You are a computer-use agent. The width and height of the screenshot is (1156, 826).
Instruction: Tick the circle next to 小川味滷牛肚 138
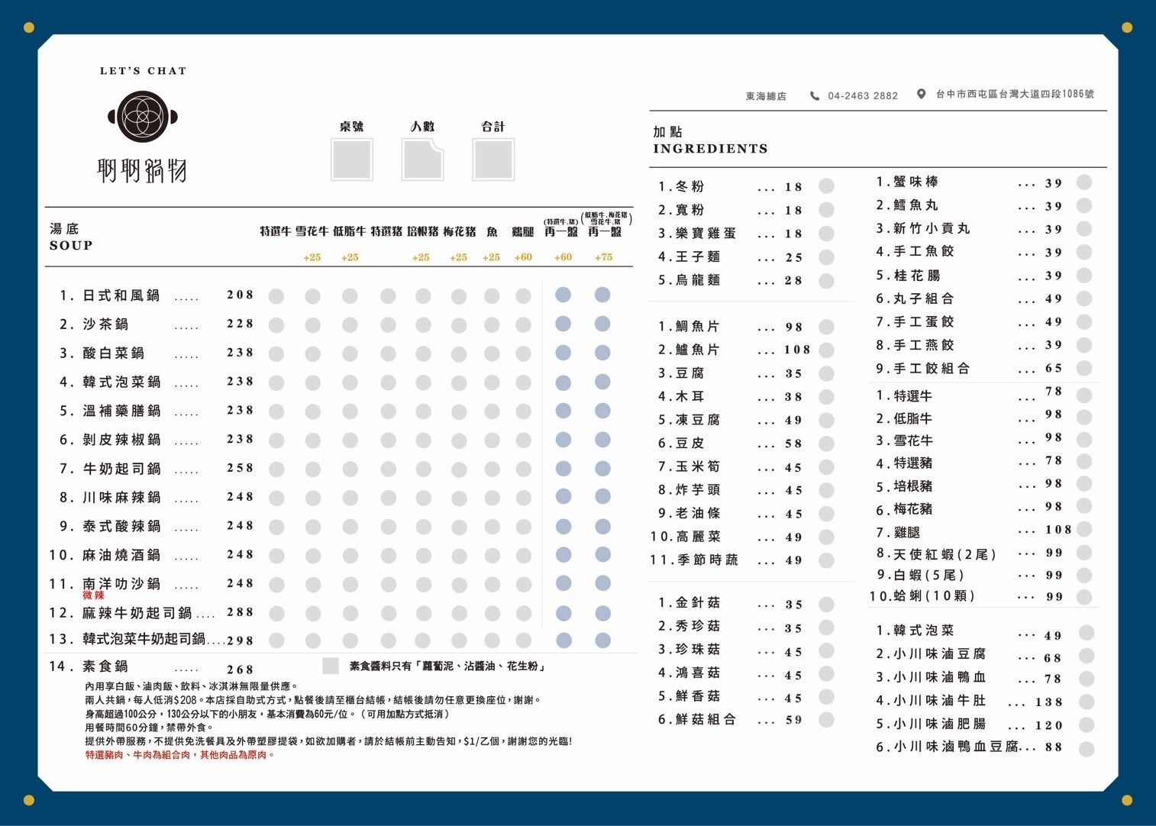click(x=1087, y=702)
